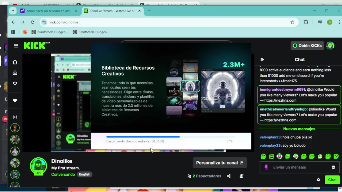Click the Conversando category link
Viewport: 342px width, 192px height.
click(x=63, y=174)
